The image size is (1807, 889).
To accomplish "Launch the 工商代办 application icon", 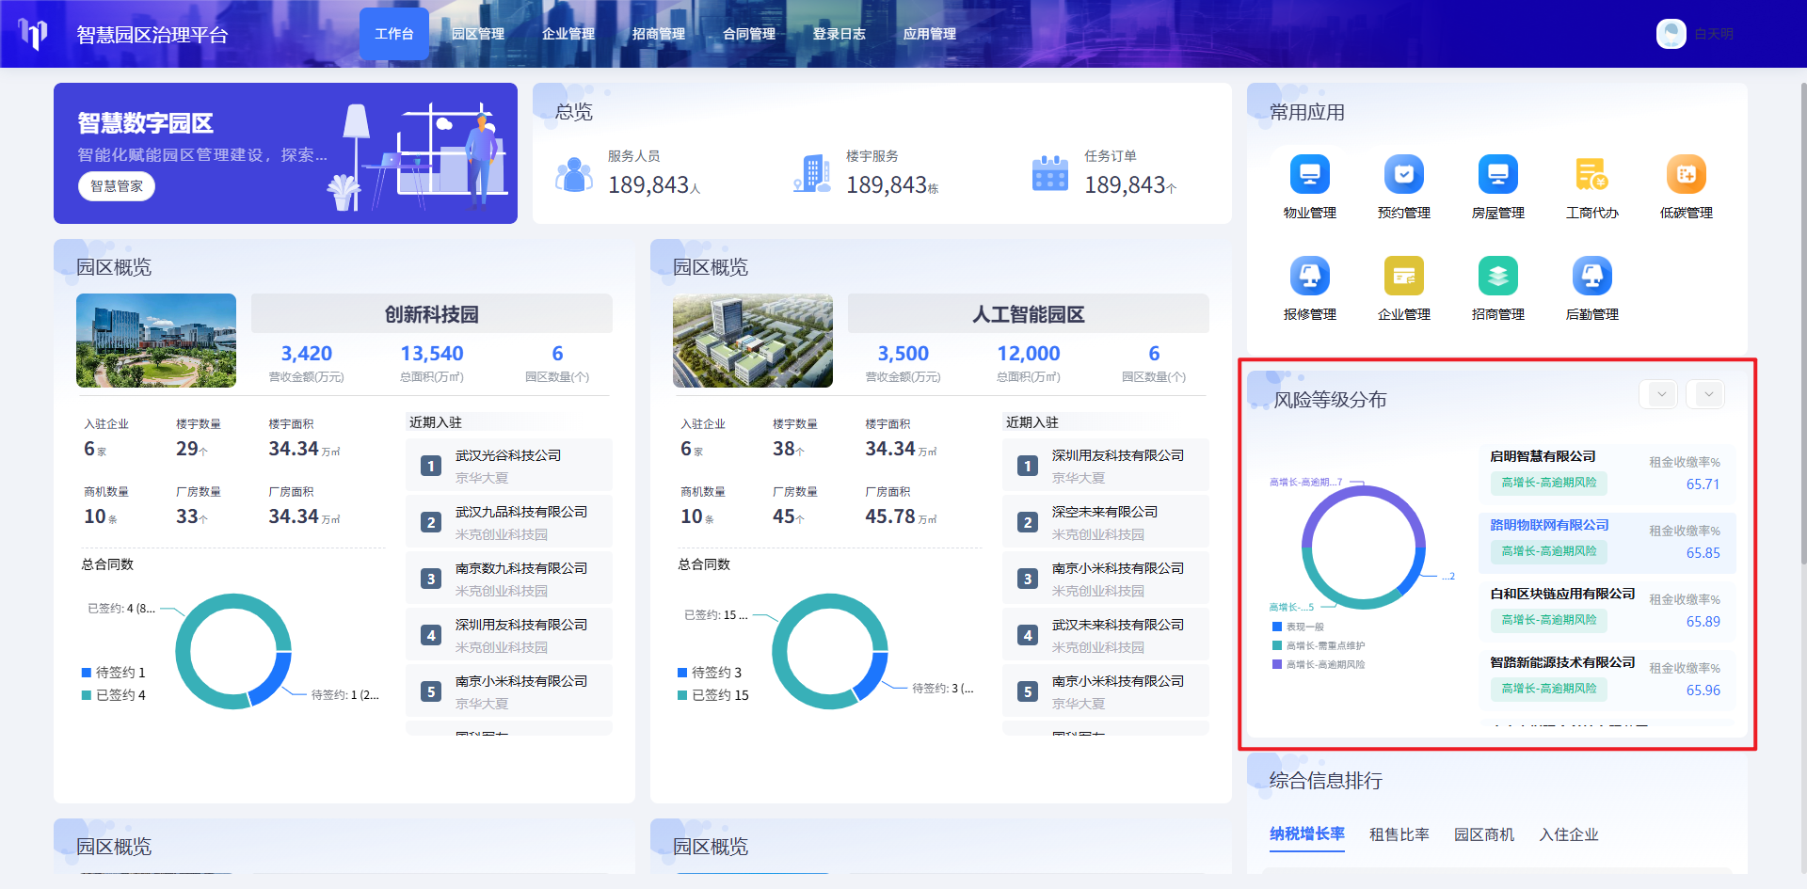I will (1591, 175).
